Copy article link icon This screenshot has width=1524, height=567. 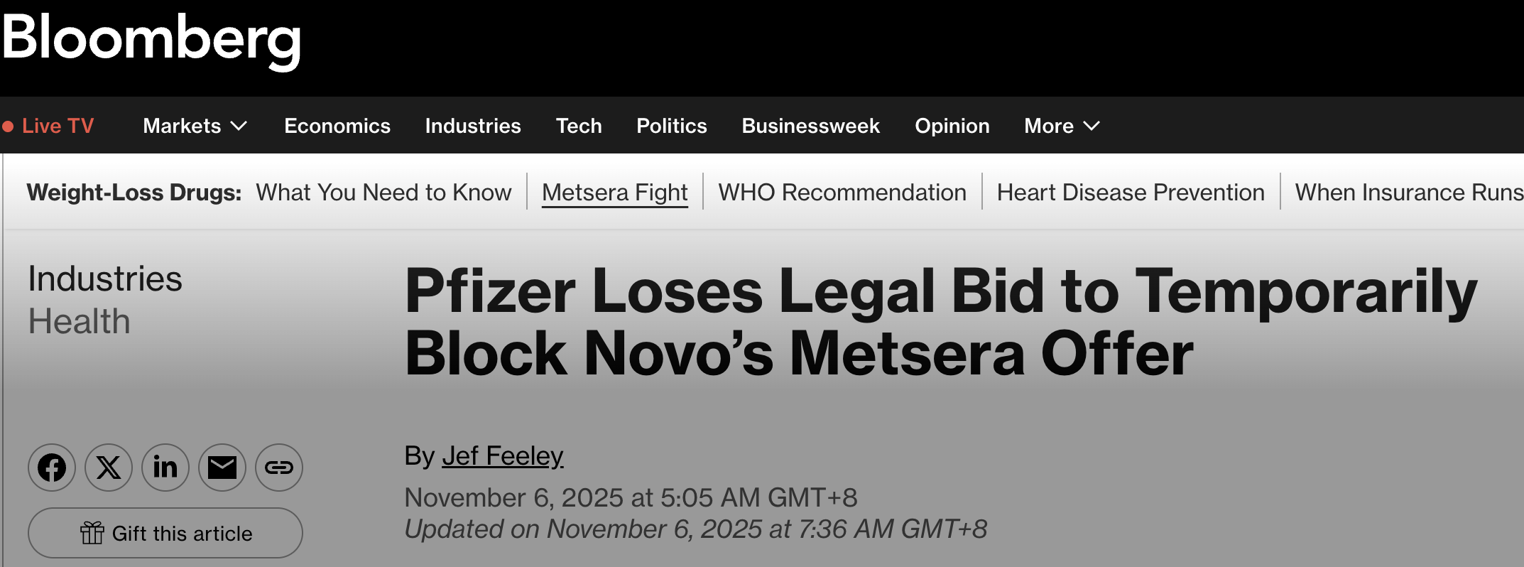(279, 468)
